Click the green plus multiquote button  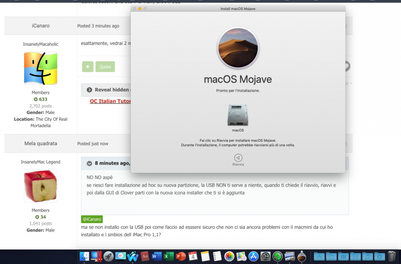(88, 67)
